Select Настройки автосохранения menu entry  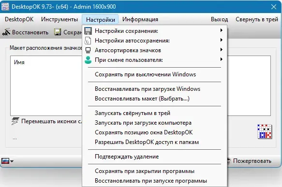[155, 41]
